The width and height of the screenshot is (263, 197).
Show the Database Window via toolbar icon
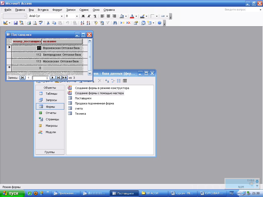point(143,23)
